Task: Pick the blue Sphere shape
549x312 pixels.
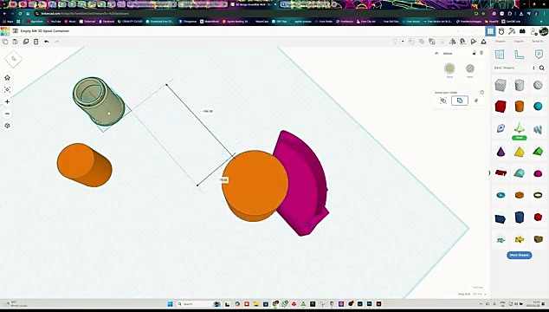Action: tap(538, 107)
